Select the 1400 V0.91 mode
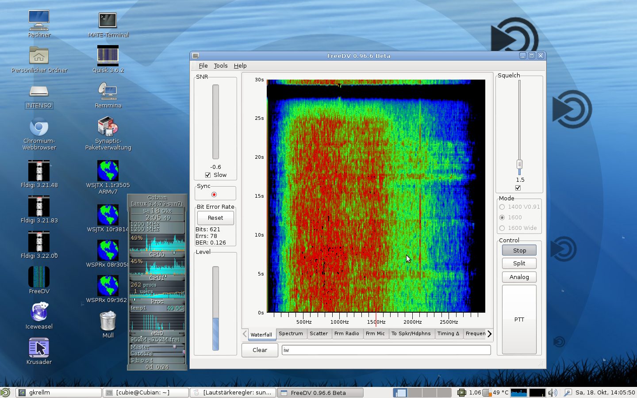 (x=502, y=207)
